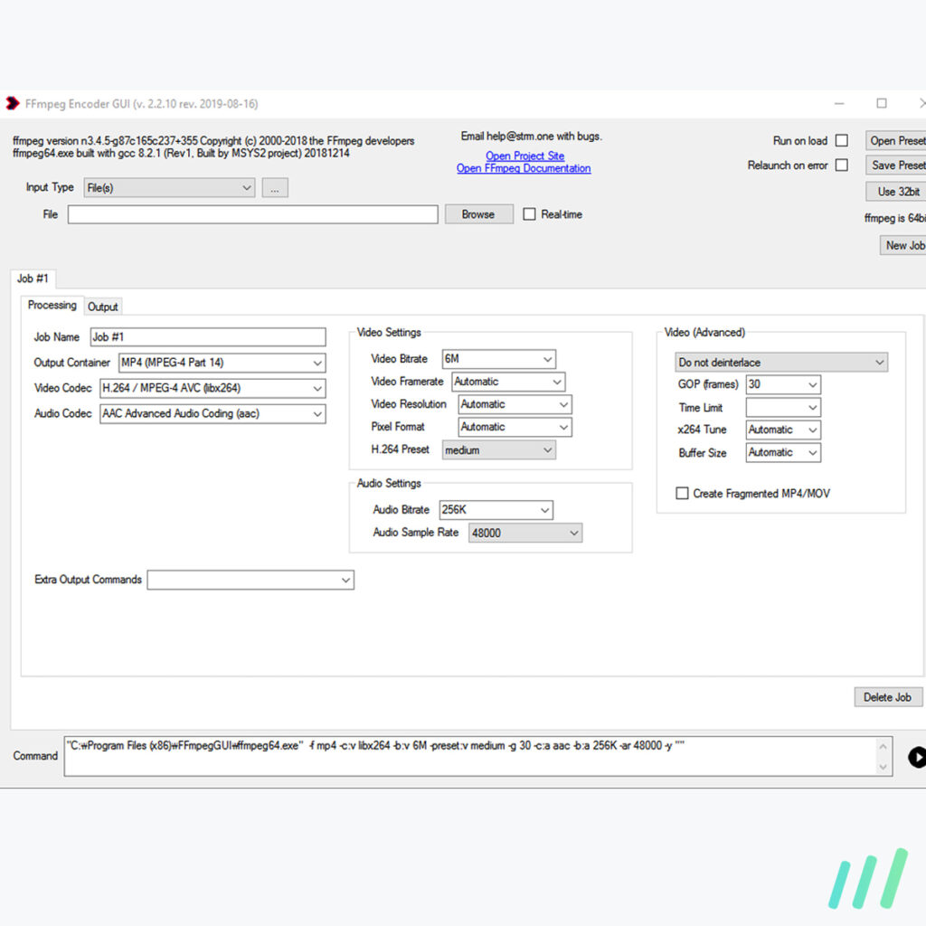Enable the Run on load checkbox
926x926 pixels.
(842, 140)
